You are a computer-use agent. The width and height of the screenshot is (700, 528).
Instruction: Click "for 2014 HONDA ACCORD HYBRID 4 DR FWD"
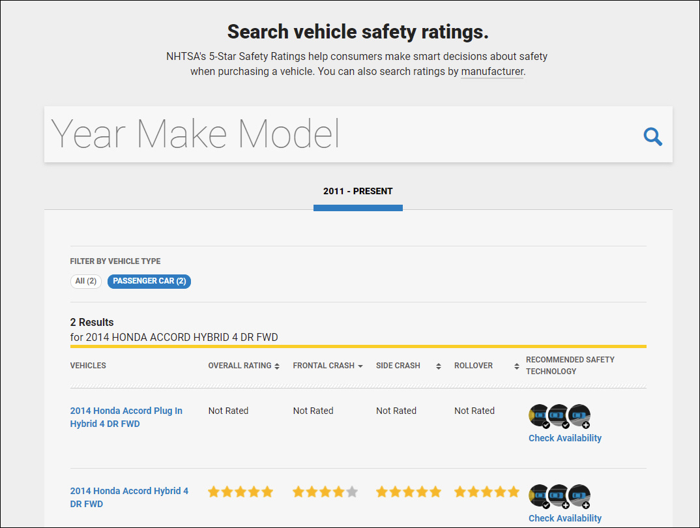[x=174, y=338]
